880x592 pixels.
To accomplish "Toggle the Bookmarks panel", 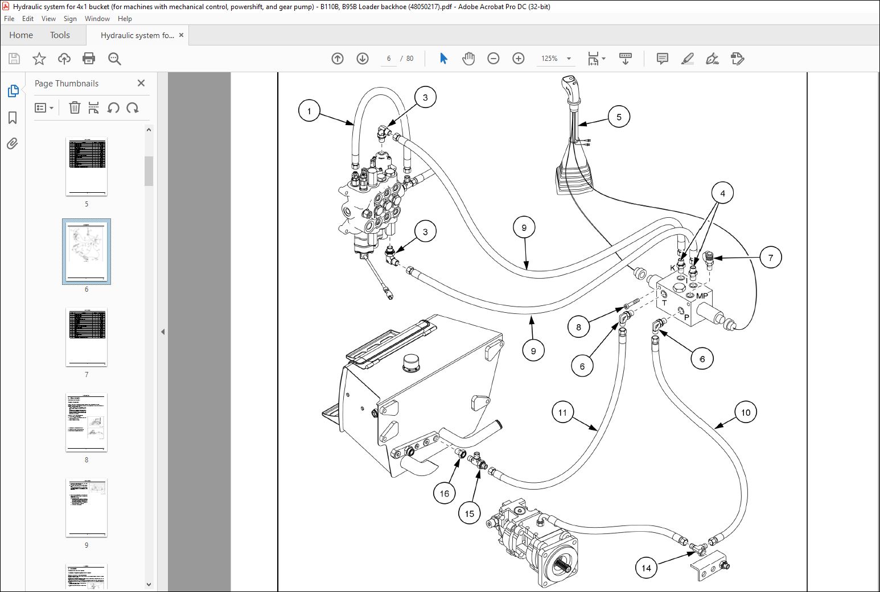I will (x=13, y=118).
